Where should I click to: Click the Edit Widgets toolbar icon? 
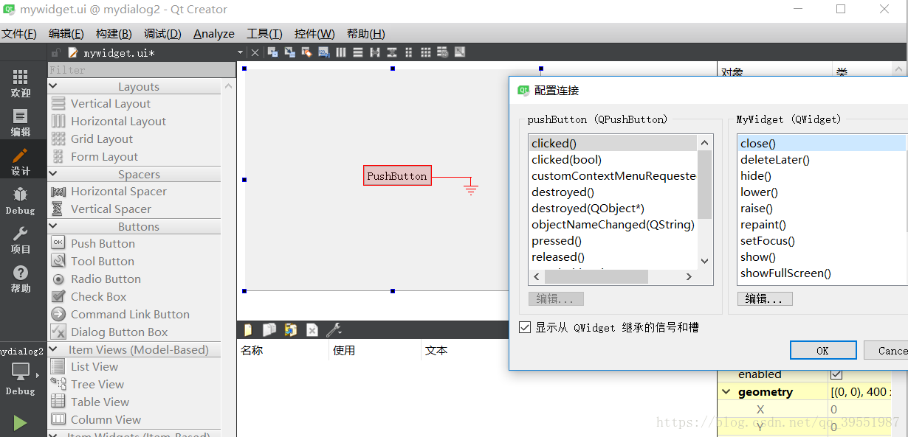(273, 52)
